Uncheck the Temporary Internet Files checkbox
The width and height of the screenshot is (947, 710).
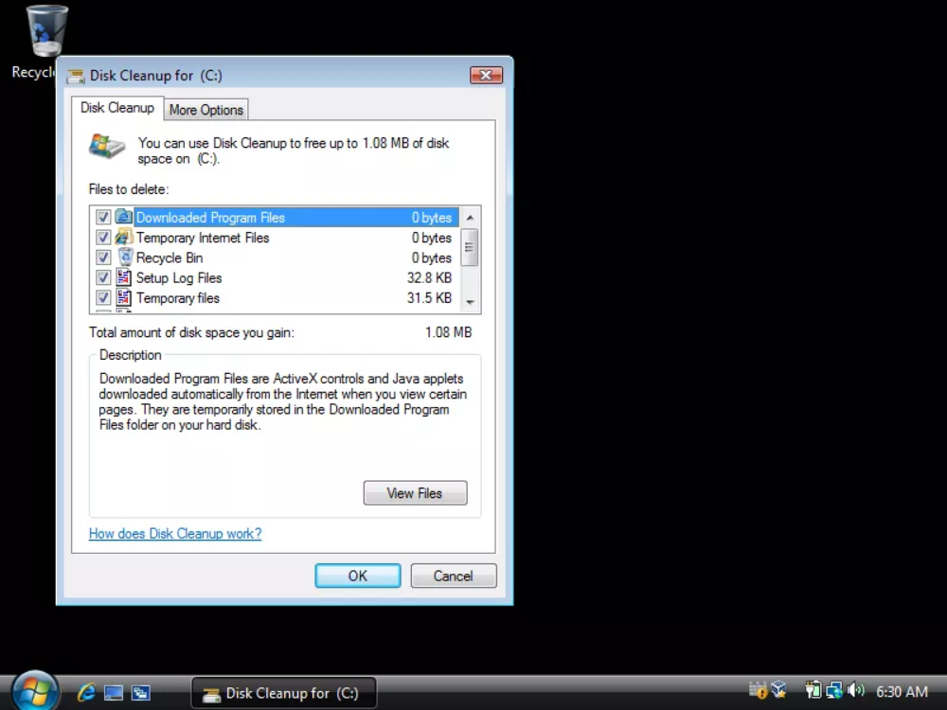103,238
